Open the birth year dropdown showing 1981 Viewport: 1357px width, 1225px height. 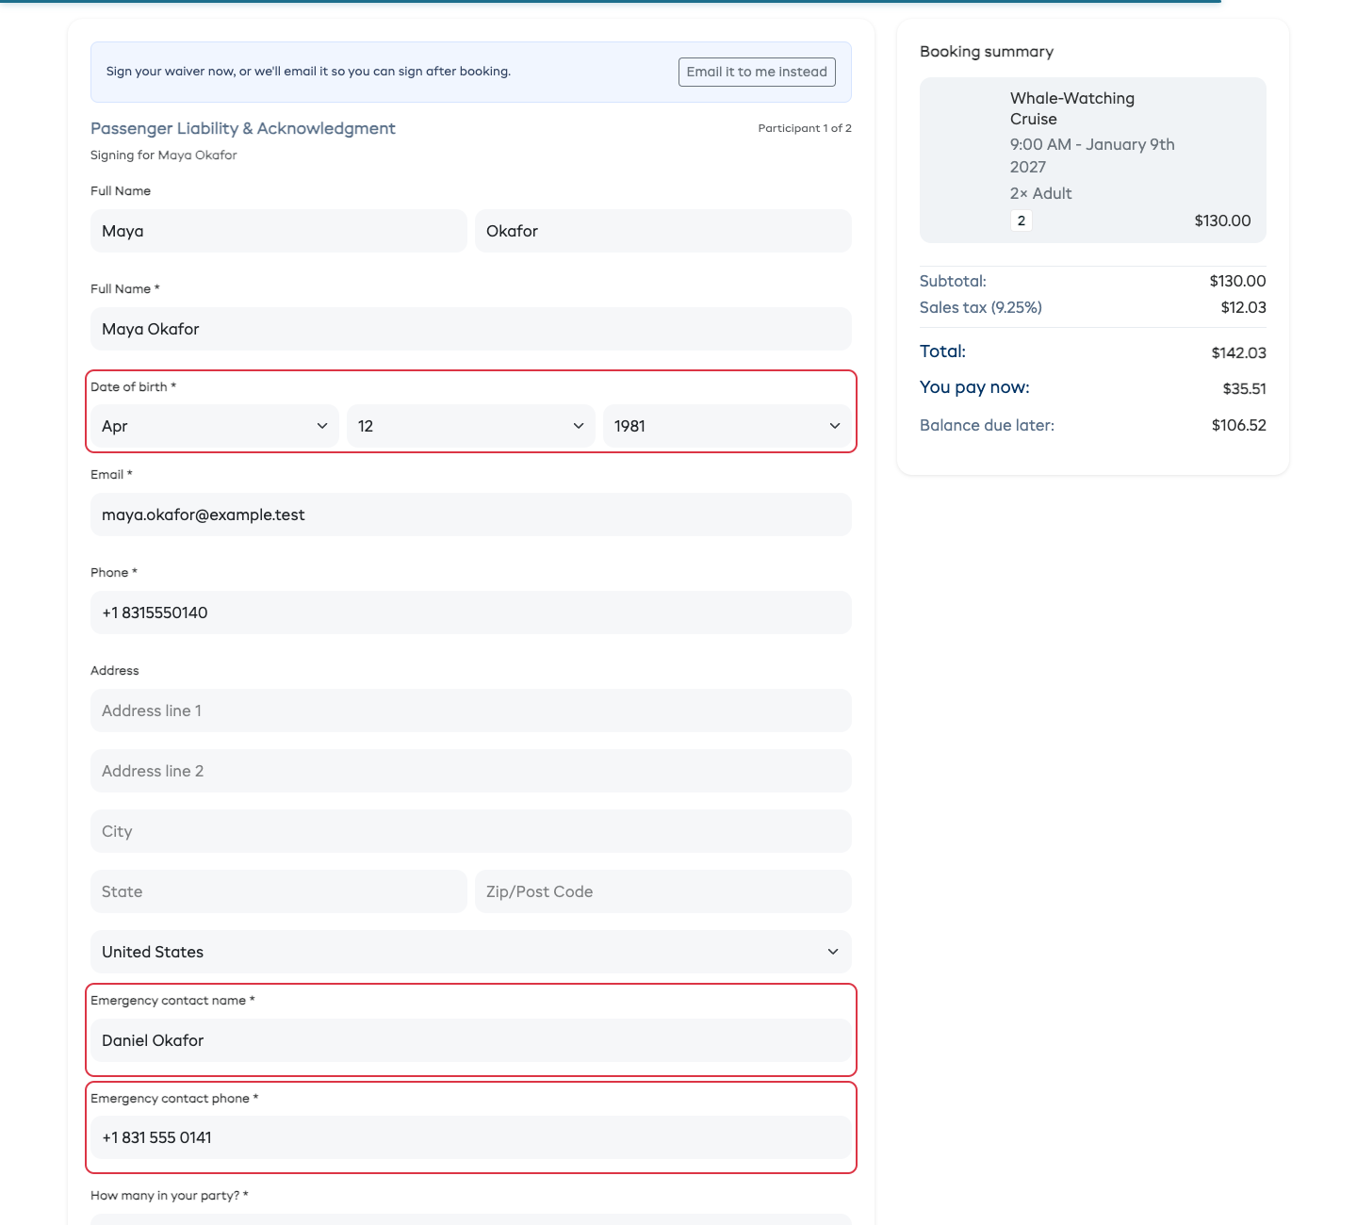(728, 426)
